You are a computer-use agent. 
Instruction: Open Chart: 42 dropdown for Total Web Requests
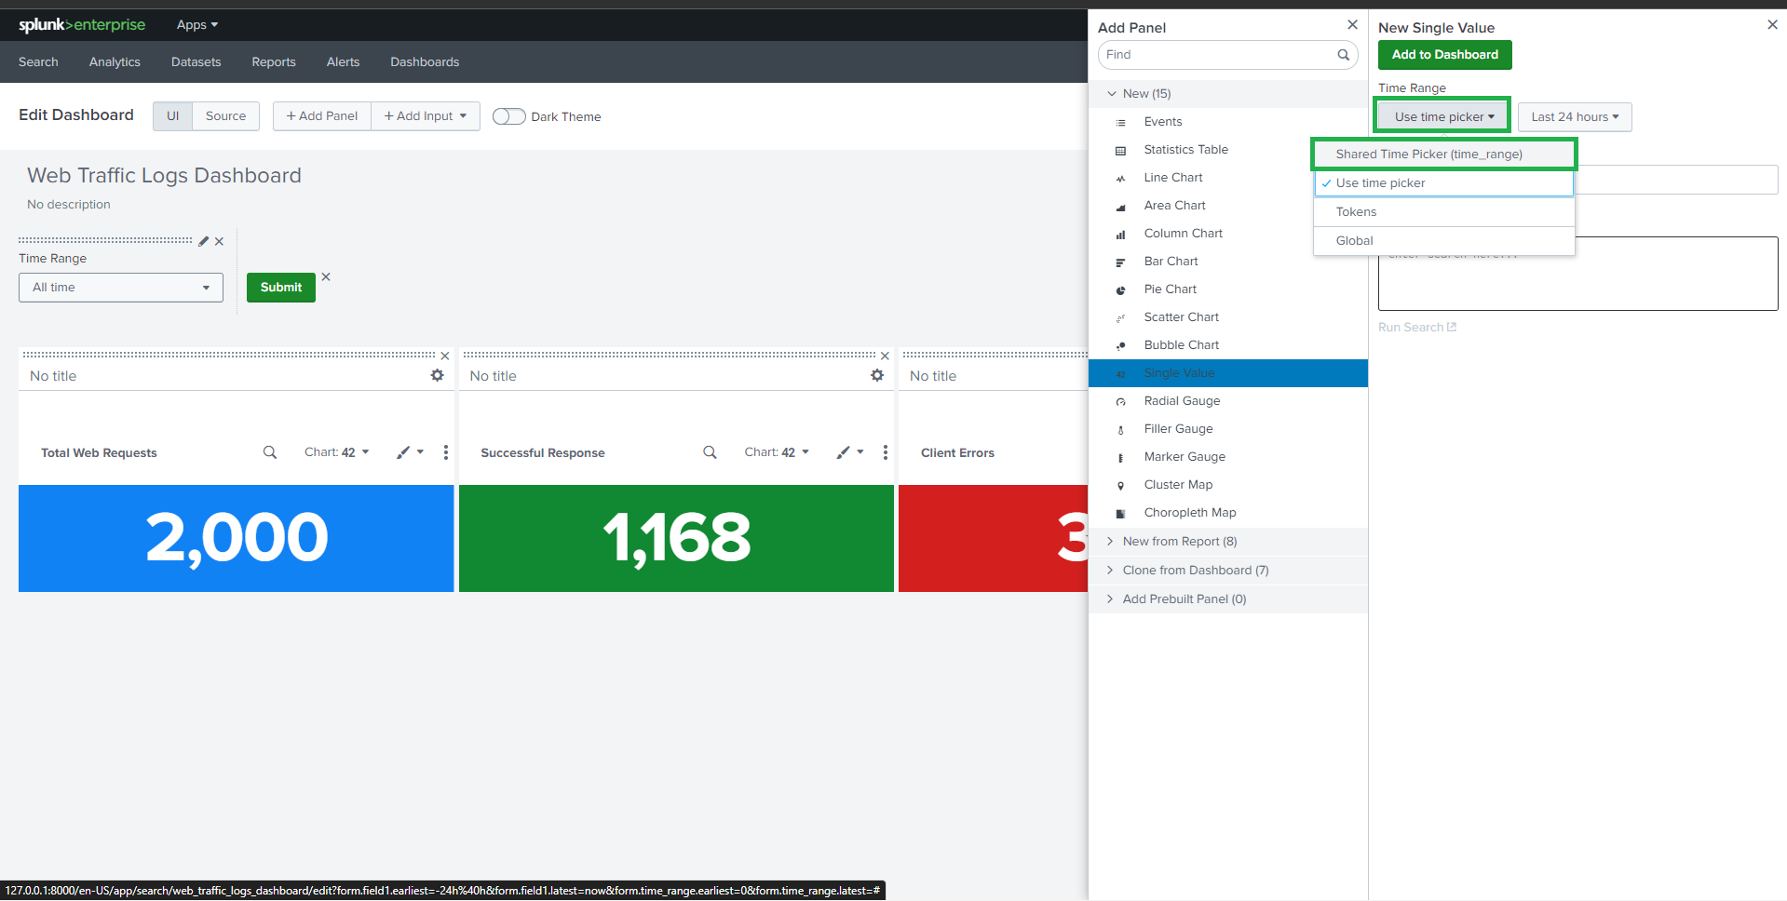(337, 452)
